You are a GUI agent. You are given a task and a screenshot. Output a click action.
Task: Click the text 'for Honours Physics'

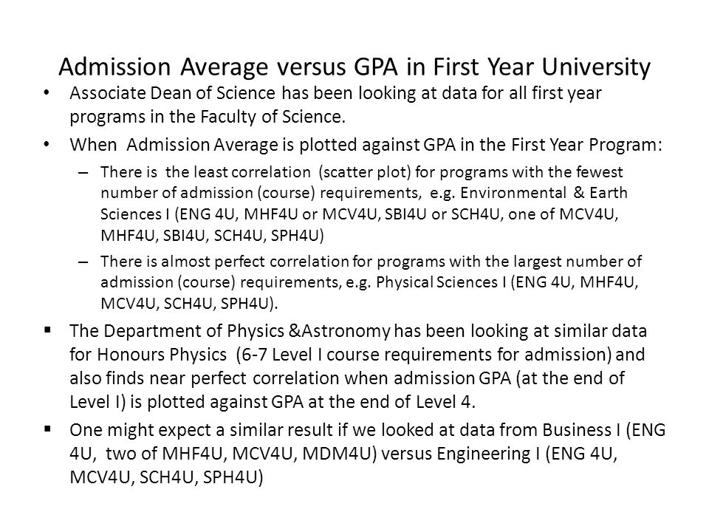[148, 355]
